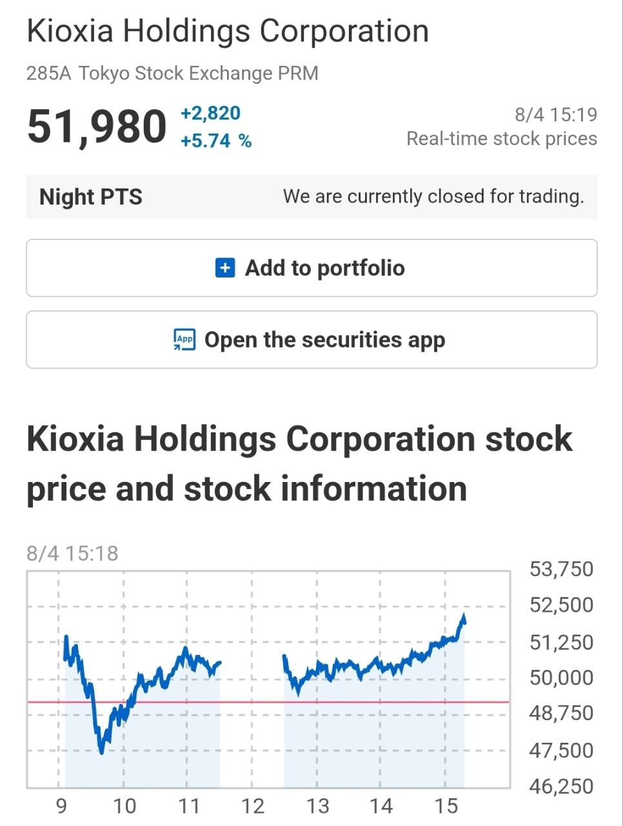Tap the Add to portfolio button
Screen dimensions: 623x826
point(311,268)
